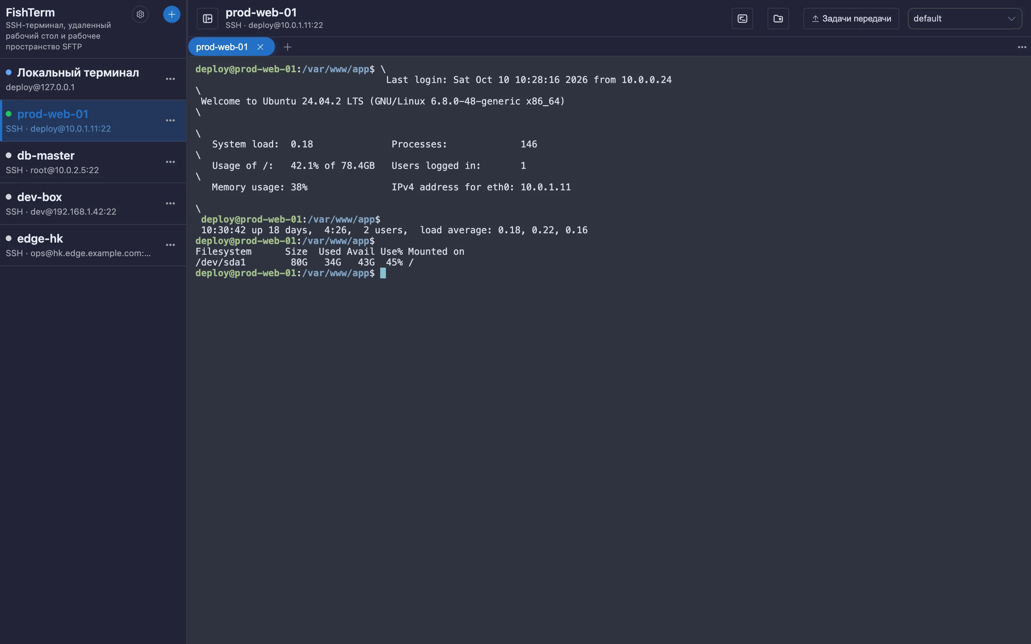Connect to db-master host
The image size is (1031, 644).
point(93,162)
